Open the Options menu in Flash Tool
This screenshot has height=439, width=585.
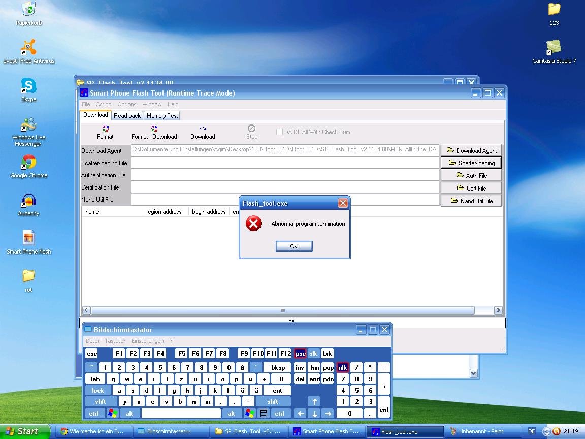[x=127, y=104]
